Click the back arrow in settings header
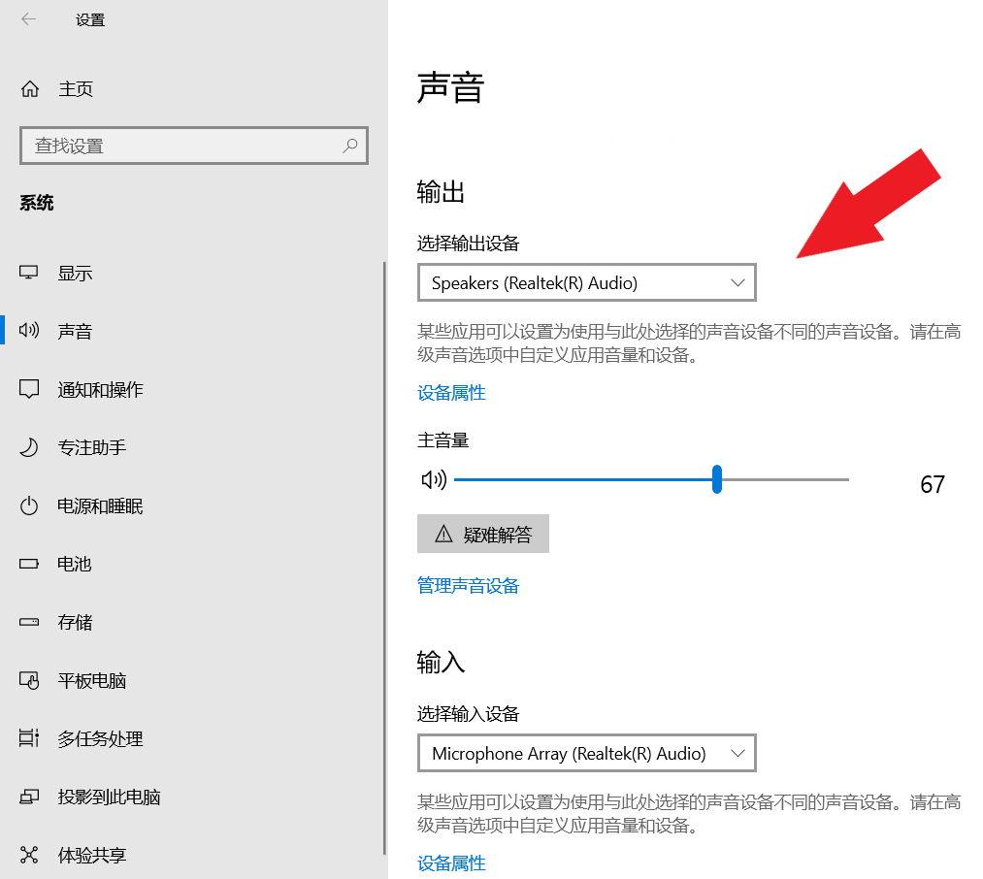 coord(28,19)
